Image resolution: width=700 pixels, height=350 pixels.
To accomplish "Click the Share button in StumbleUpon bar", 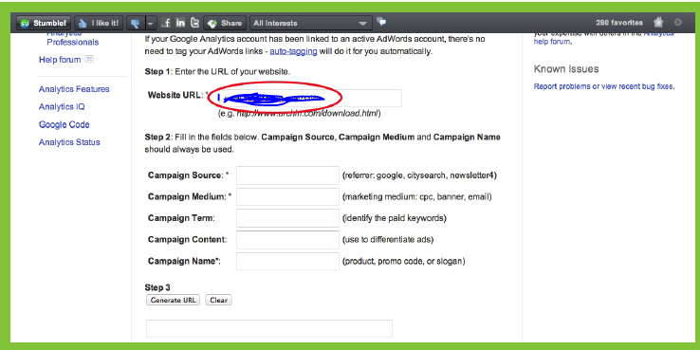I will point(225,23).
